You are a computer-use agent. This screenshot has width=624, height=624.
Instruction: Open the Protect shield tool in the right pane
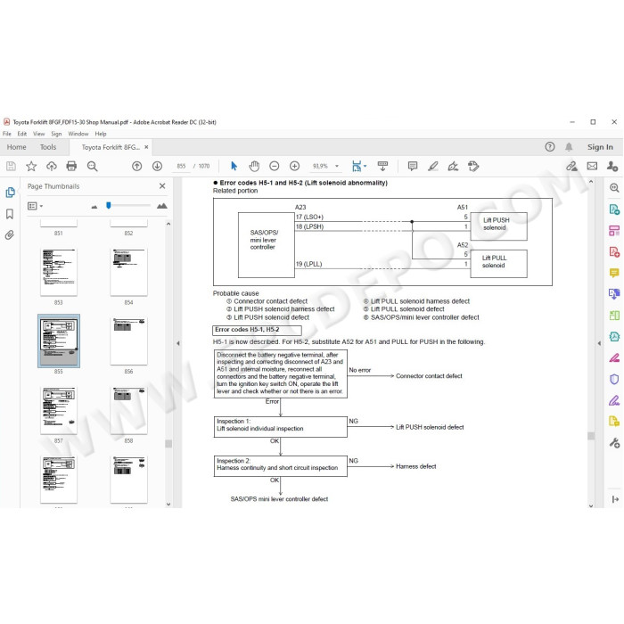(614, 379)
